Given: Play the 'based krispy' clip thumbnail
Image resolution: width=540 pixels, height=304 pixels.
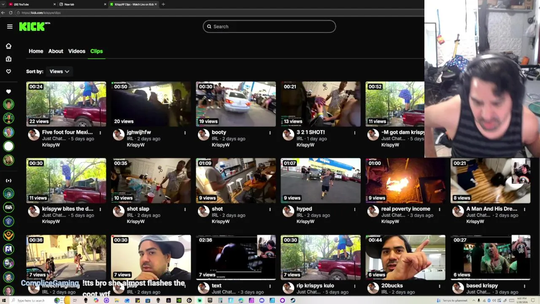Looking at the screenshot, I should 490,258.
